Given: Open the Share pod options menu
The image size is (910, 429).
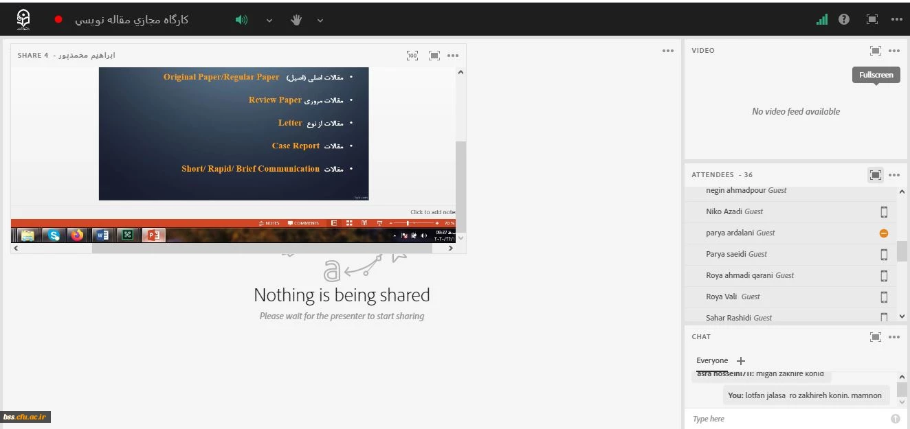Looking at the screenshot, I should (x=453, y=56).
